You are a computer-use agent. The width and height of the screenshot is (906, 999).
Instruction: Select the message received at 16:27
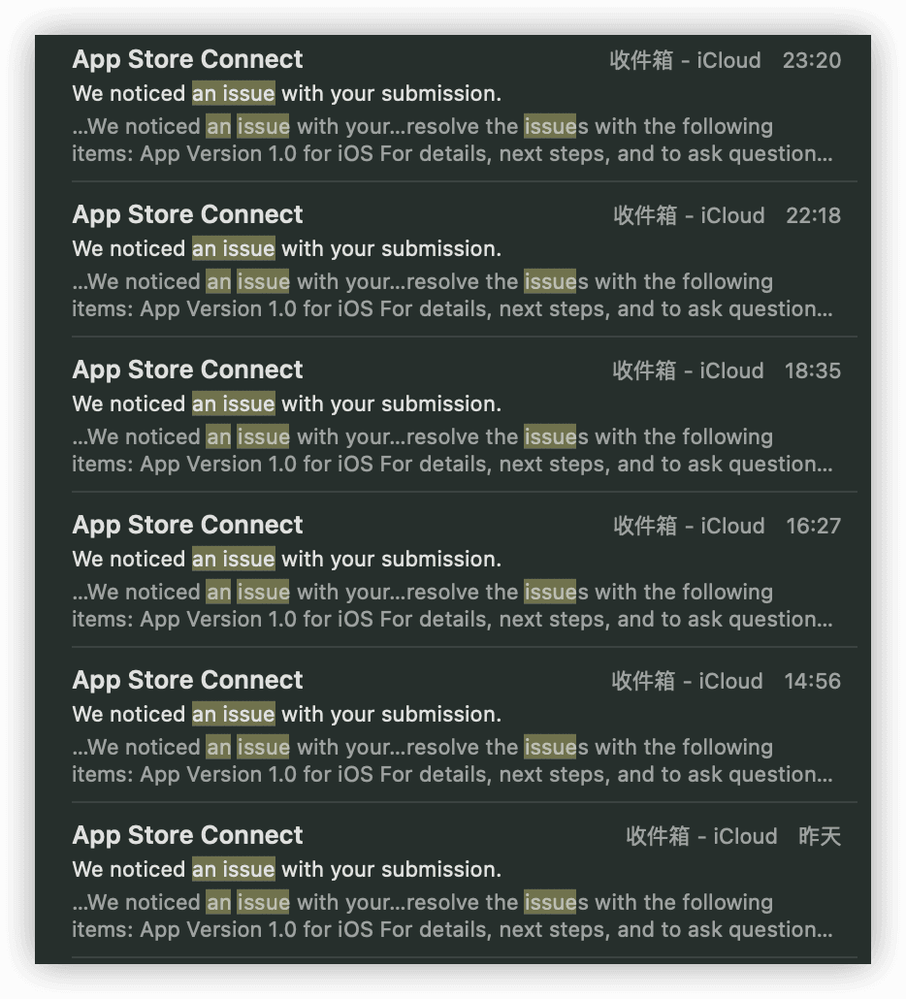(456, 572)
